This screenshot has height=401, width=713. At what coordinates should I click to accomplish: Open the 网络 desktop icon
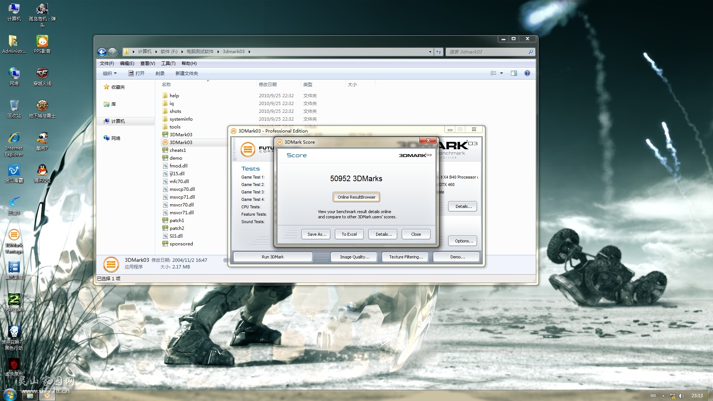coord(14,76)
